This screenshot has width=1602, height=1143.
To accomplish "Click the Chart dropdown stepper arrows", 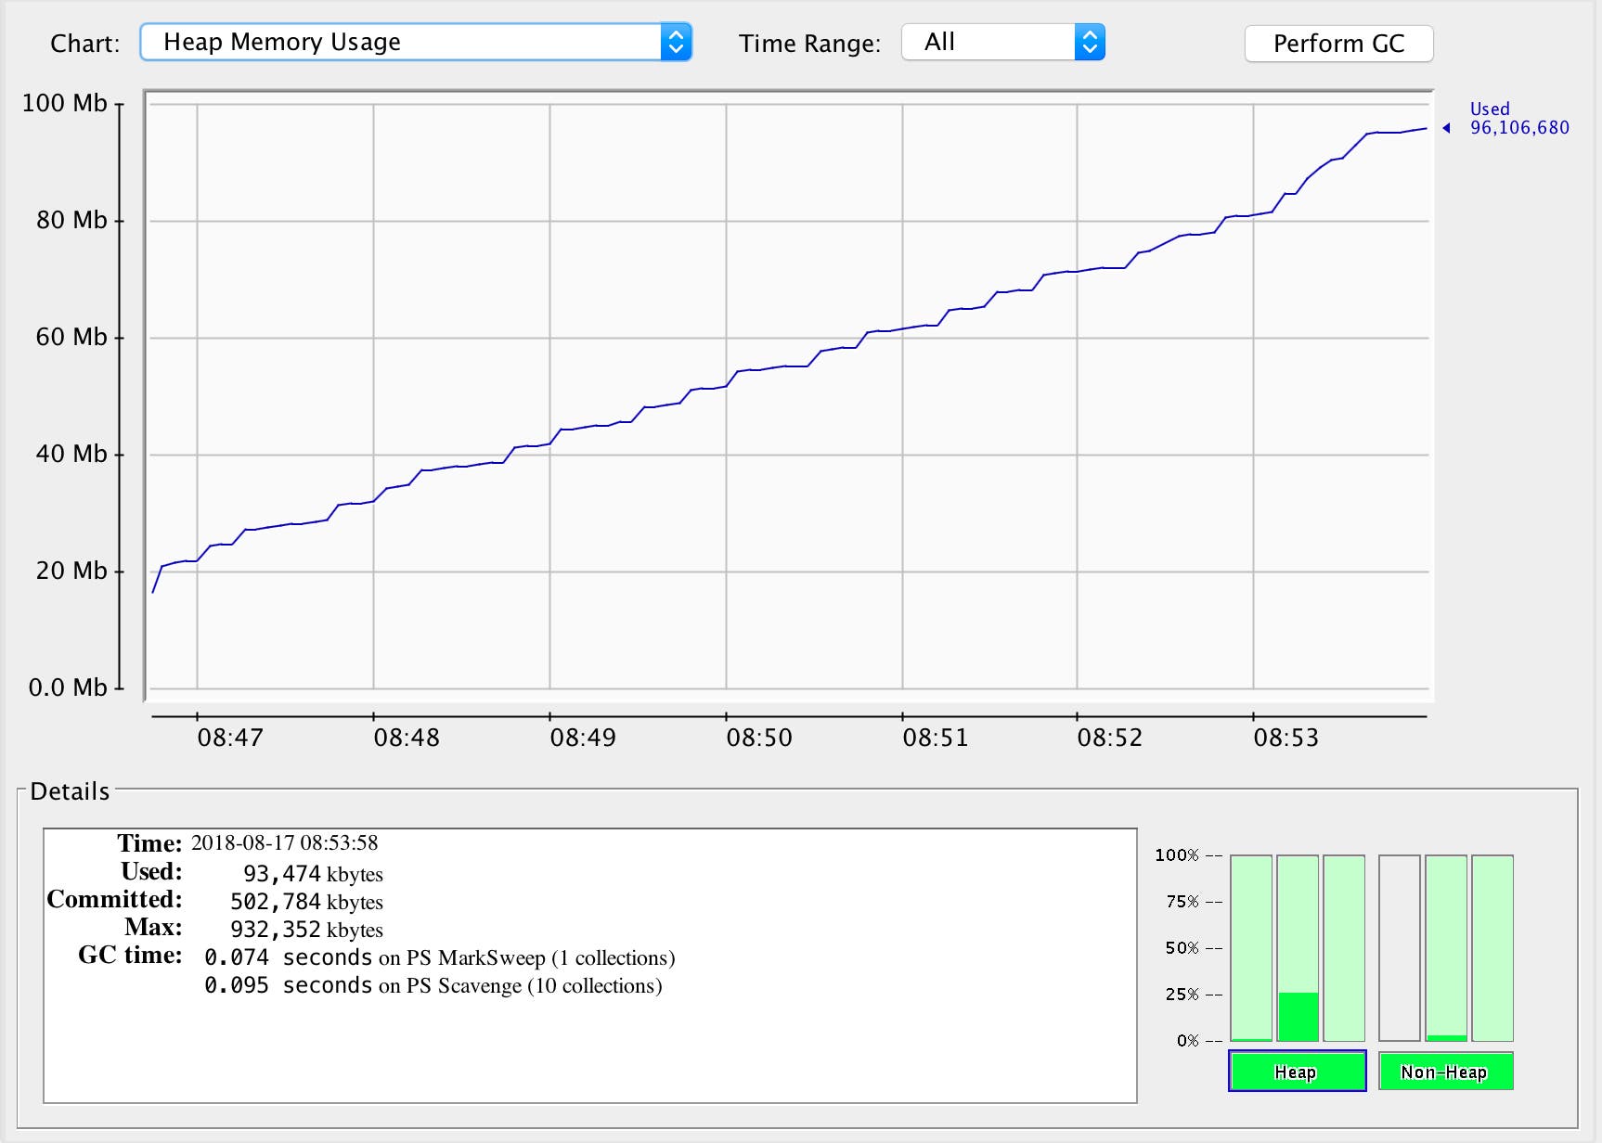I will [x=676, y=41].
